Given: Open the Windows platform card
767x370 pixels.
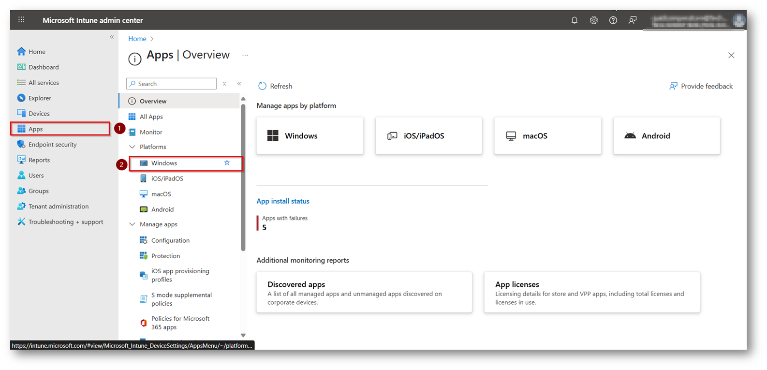Looking at the screenshot, I should click(x=310, y=136).
